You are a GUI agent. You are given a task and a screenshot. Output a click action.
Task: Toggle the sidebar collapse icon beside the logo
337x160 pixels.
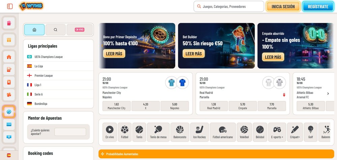coord(10,6)
